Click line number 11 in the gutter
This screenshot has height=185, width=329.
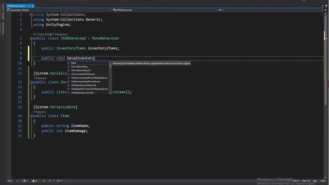pos(20,68)
